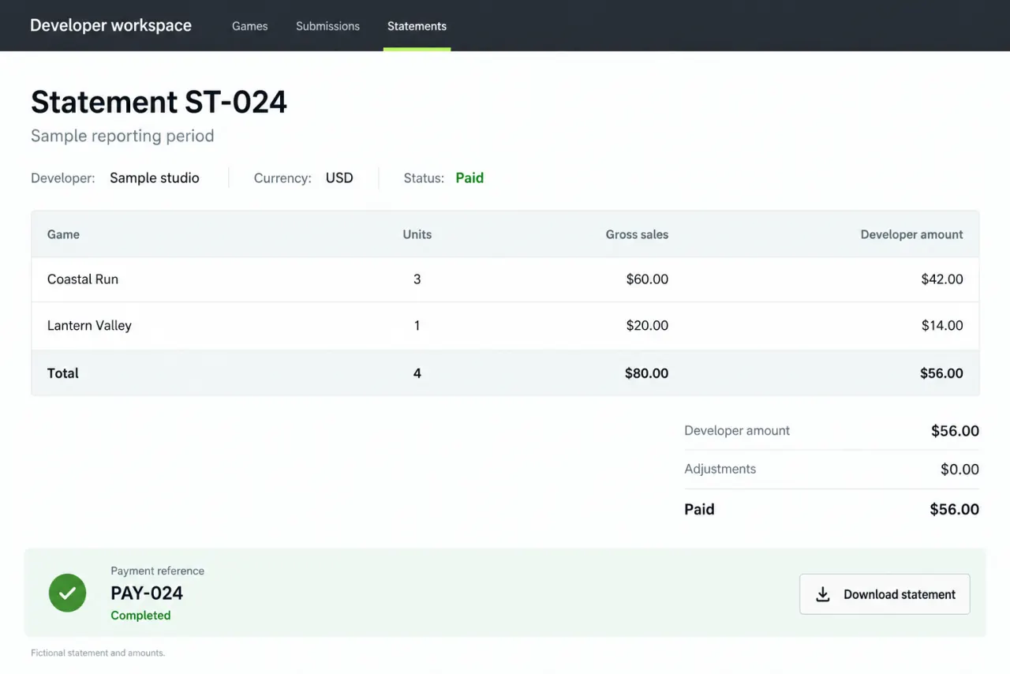Click the $14.00 developer amount cell
This screenshot has width=1010, height=674.
pyautogui.click(x=942, y=325)
